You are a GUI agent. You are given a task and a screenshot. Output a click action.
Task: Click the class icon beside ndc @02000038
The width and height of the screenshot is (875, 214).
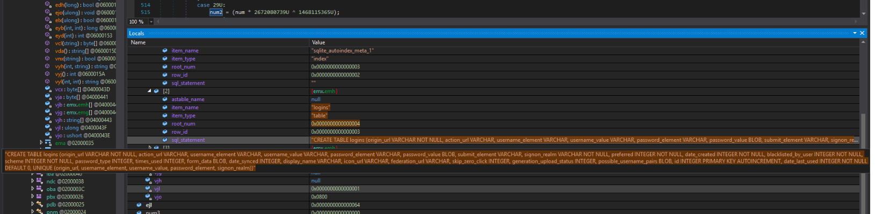[x=40, y=181]
